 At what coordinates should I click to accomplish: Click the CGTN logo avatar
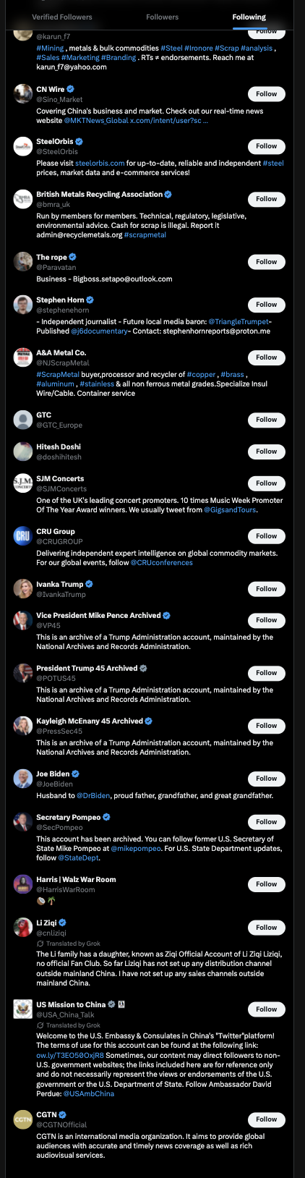point(23,1119)
